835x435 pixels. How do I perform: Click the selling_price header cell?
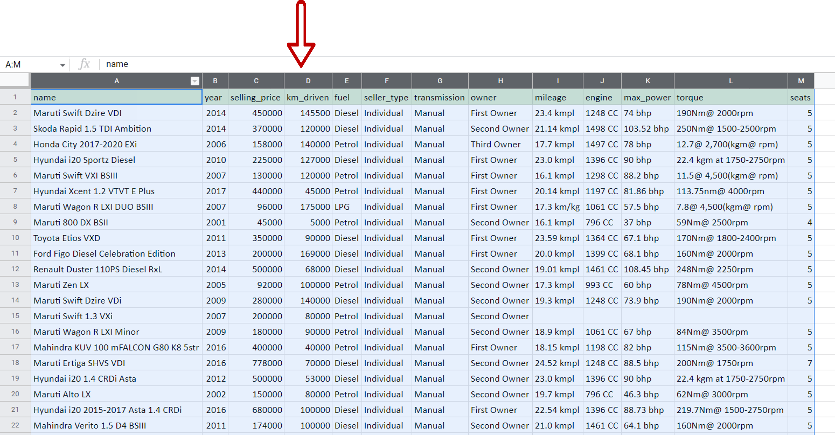(256, 97)
